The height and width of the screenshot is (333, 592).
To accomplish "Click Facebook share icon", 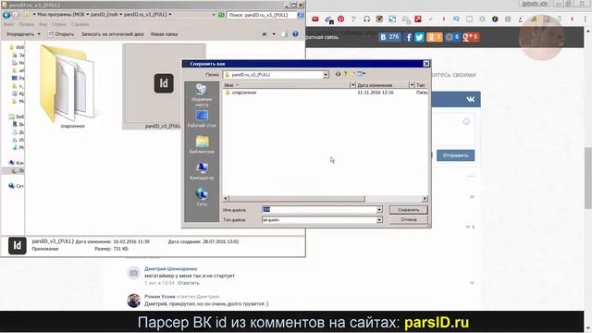I will (408, 37).
